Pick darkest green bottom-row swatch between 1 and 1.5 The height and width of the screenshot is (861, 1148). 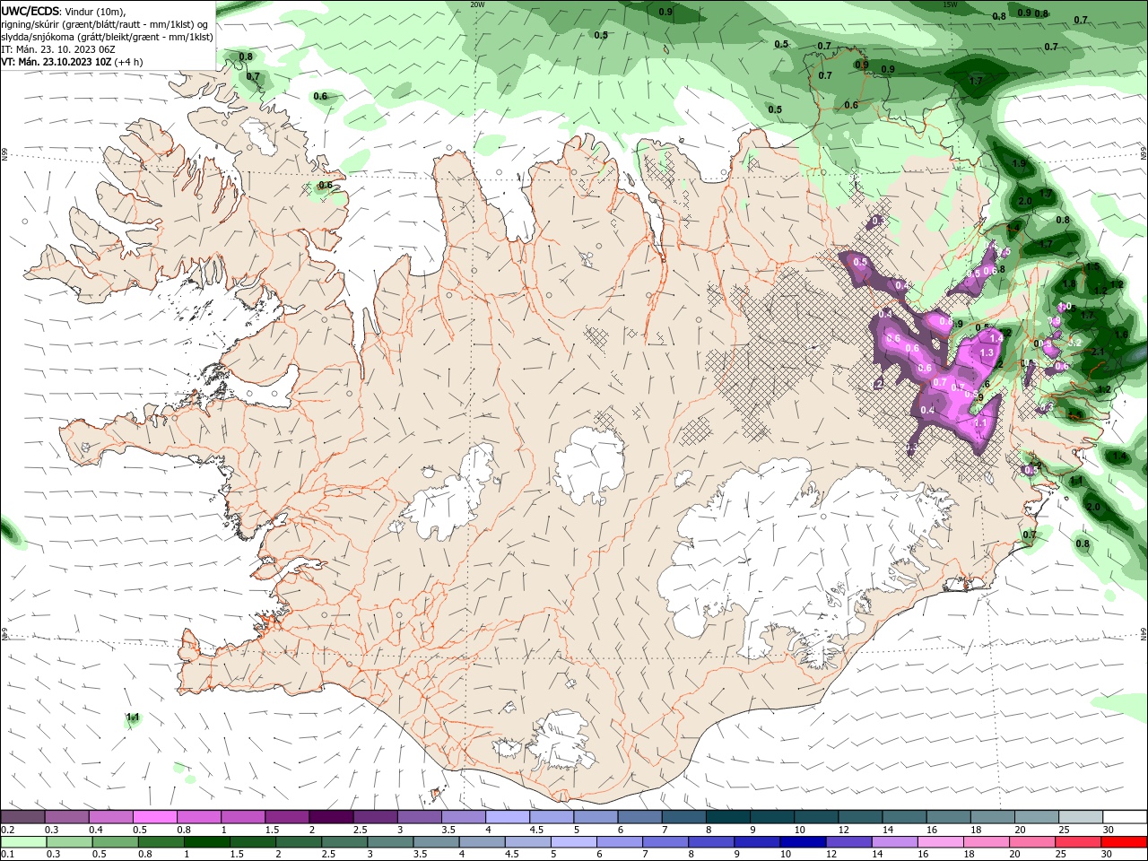(x=207, y=842)
